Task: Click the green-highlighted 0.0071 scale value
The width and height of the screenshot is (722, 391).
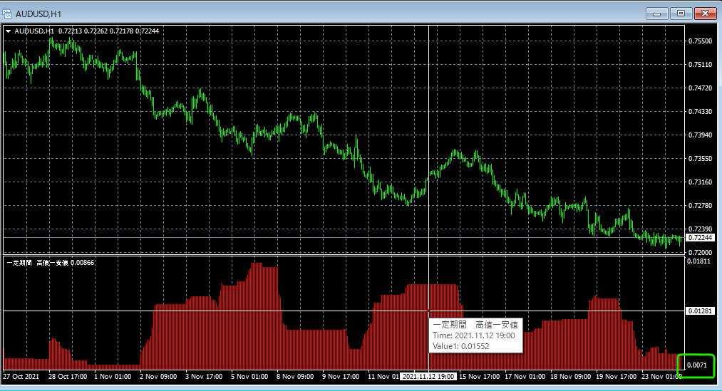Action: click(698, 365)
